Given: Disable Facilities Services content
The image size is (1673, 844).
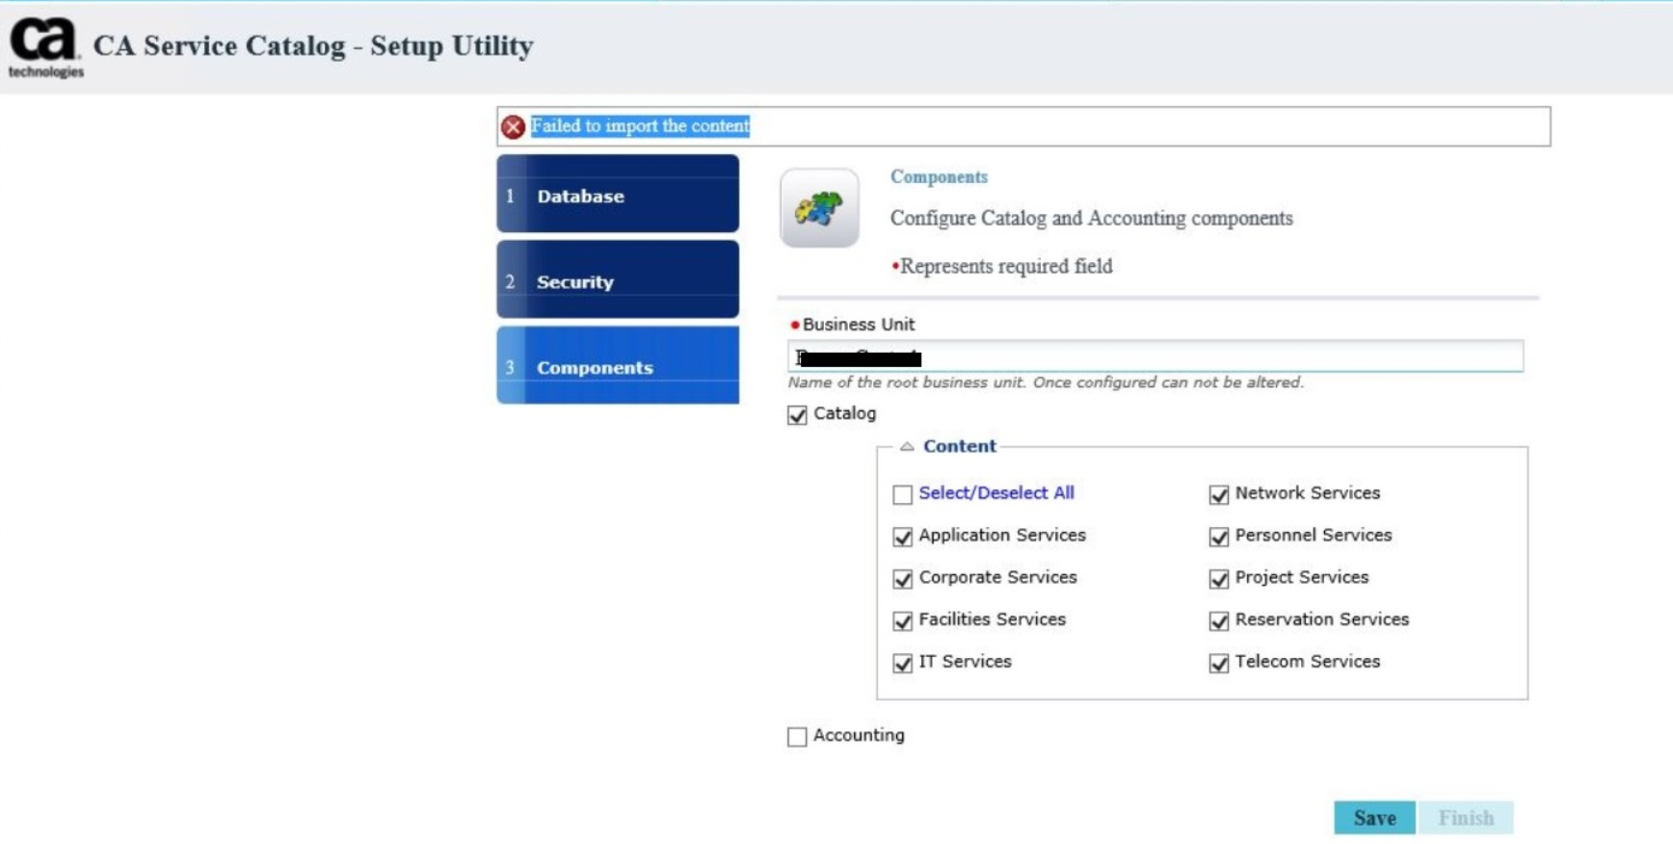Looking at the screenshot, I should point(902,621).
